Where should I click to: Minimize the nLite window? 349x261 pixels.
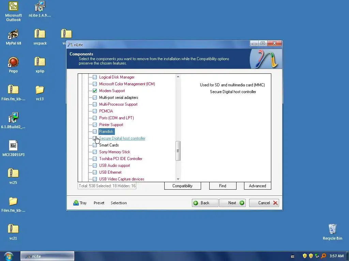tap(254, 43)
